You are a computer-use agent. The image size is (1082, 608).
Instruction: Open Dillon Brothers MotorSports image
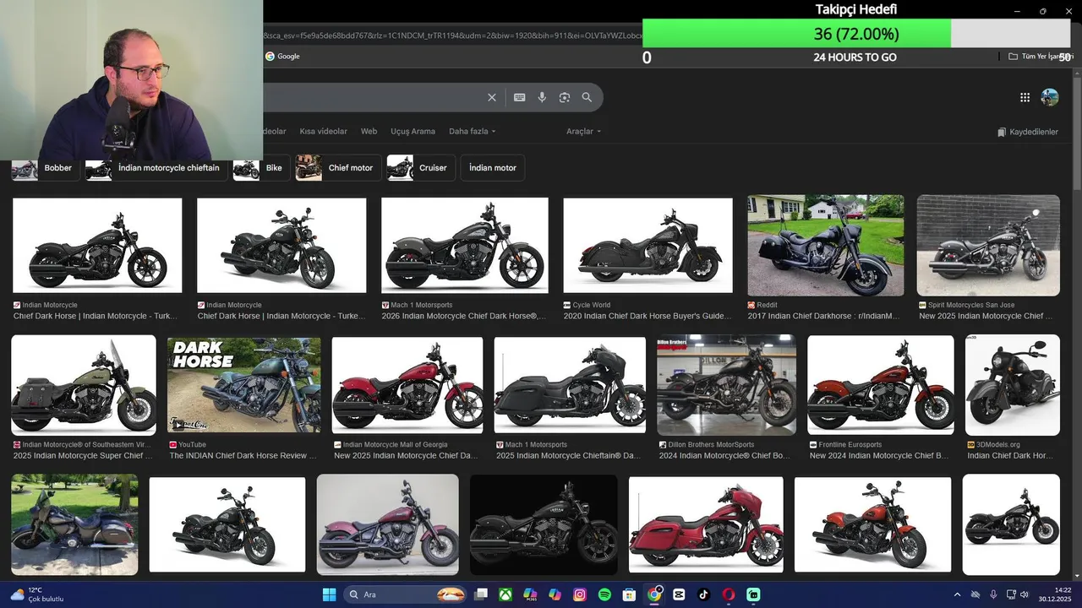[727, 385]
